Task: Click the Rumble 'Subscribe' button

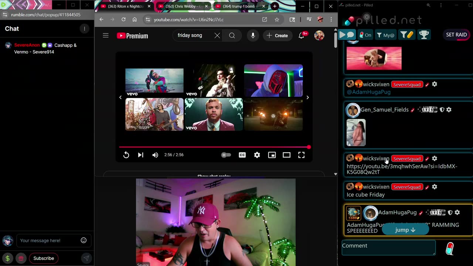Action: 44,258
